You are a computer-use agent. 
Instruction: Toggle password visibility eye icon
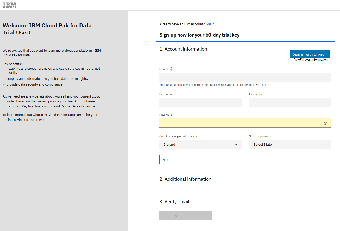coord(325,123)
